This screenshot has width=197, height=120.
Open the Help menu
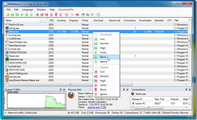tap(52, 9)
